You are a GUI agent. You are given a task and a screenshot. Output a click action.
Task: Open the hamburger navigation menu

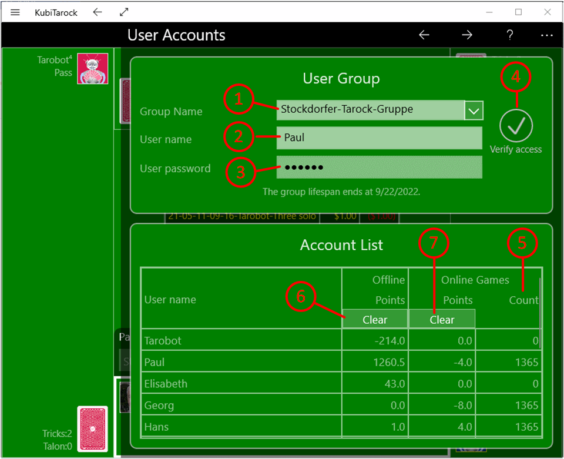[x=15, y=12]
